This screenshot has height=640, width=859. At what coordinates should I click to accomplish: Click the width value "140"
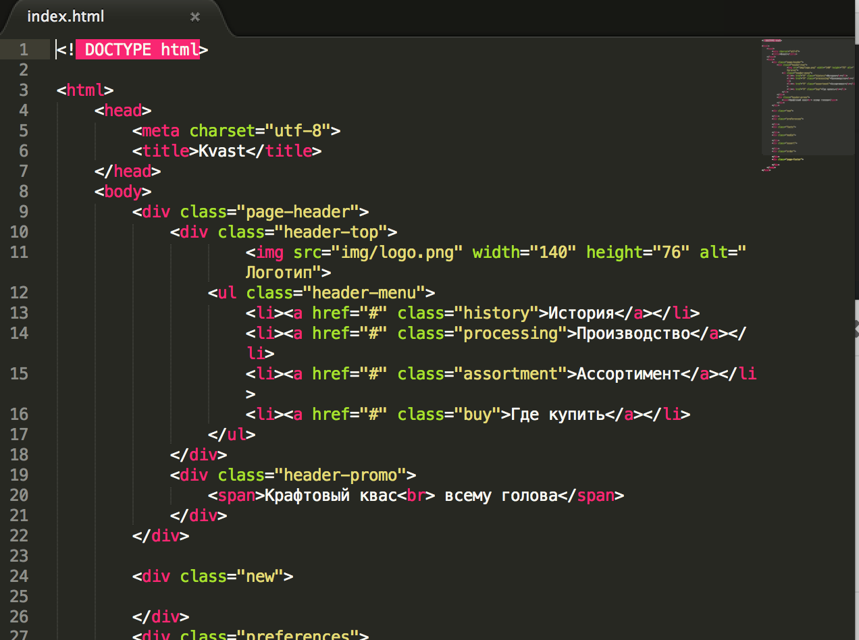[552, 252]
